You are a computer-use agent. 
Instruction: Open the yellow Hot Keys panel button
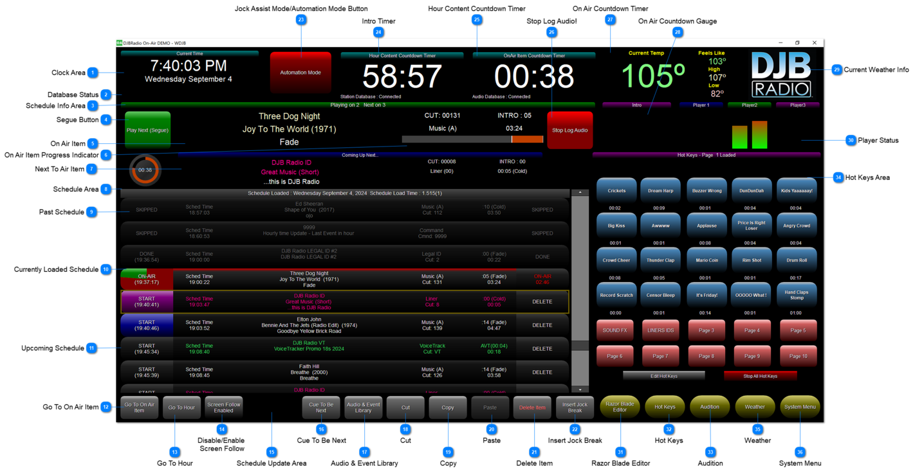coord(665,407)
